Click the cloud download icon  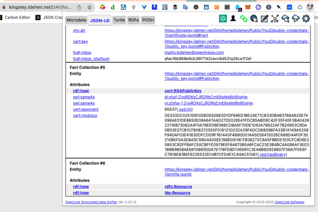click(296, 19)
